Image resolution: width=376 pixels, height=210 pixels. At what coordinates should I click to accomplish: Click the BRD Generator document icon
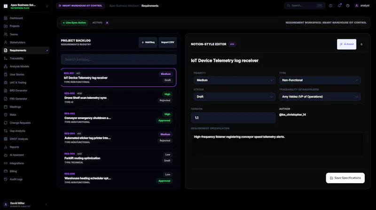(6, 90)
